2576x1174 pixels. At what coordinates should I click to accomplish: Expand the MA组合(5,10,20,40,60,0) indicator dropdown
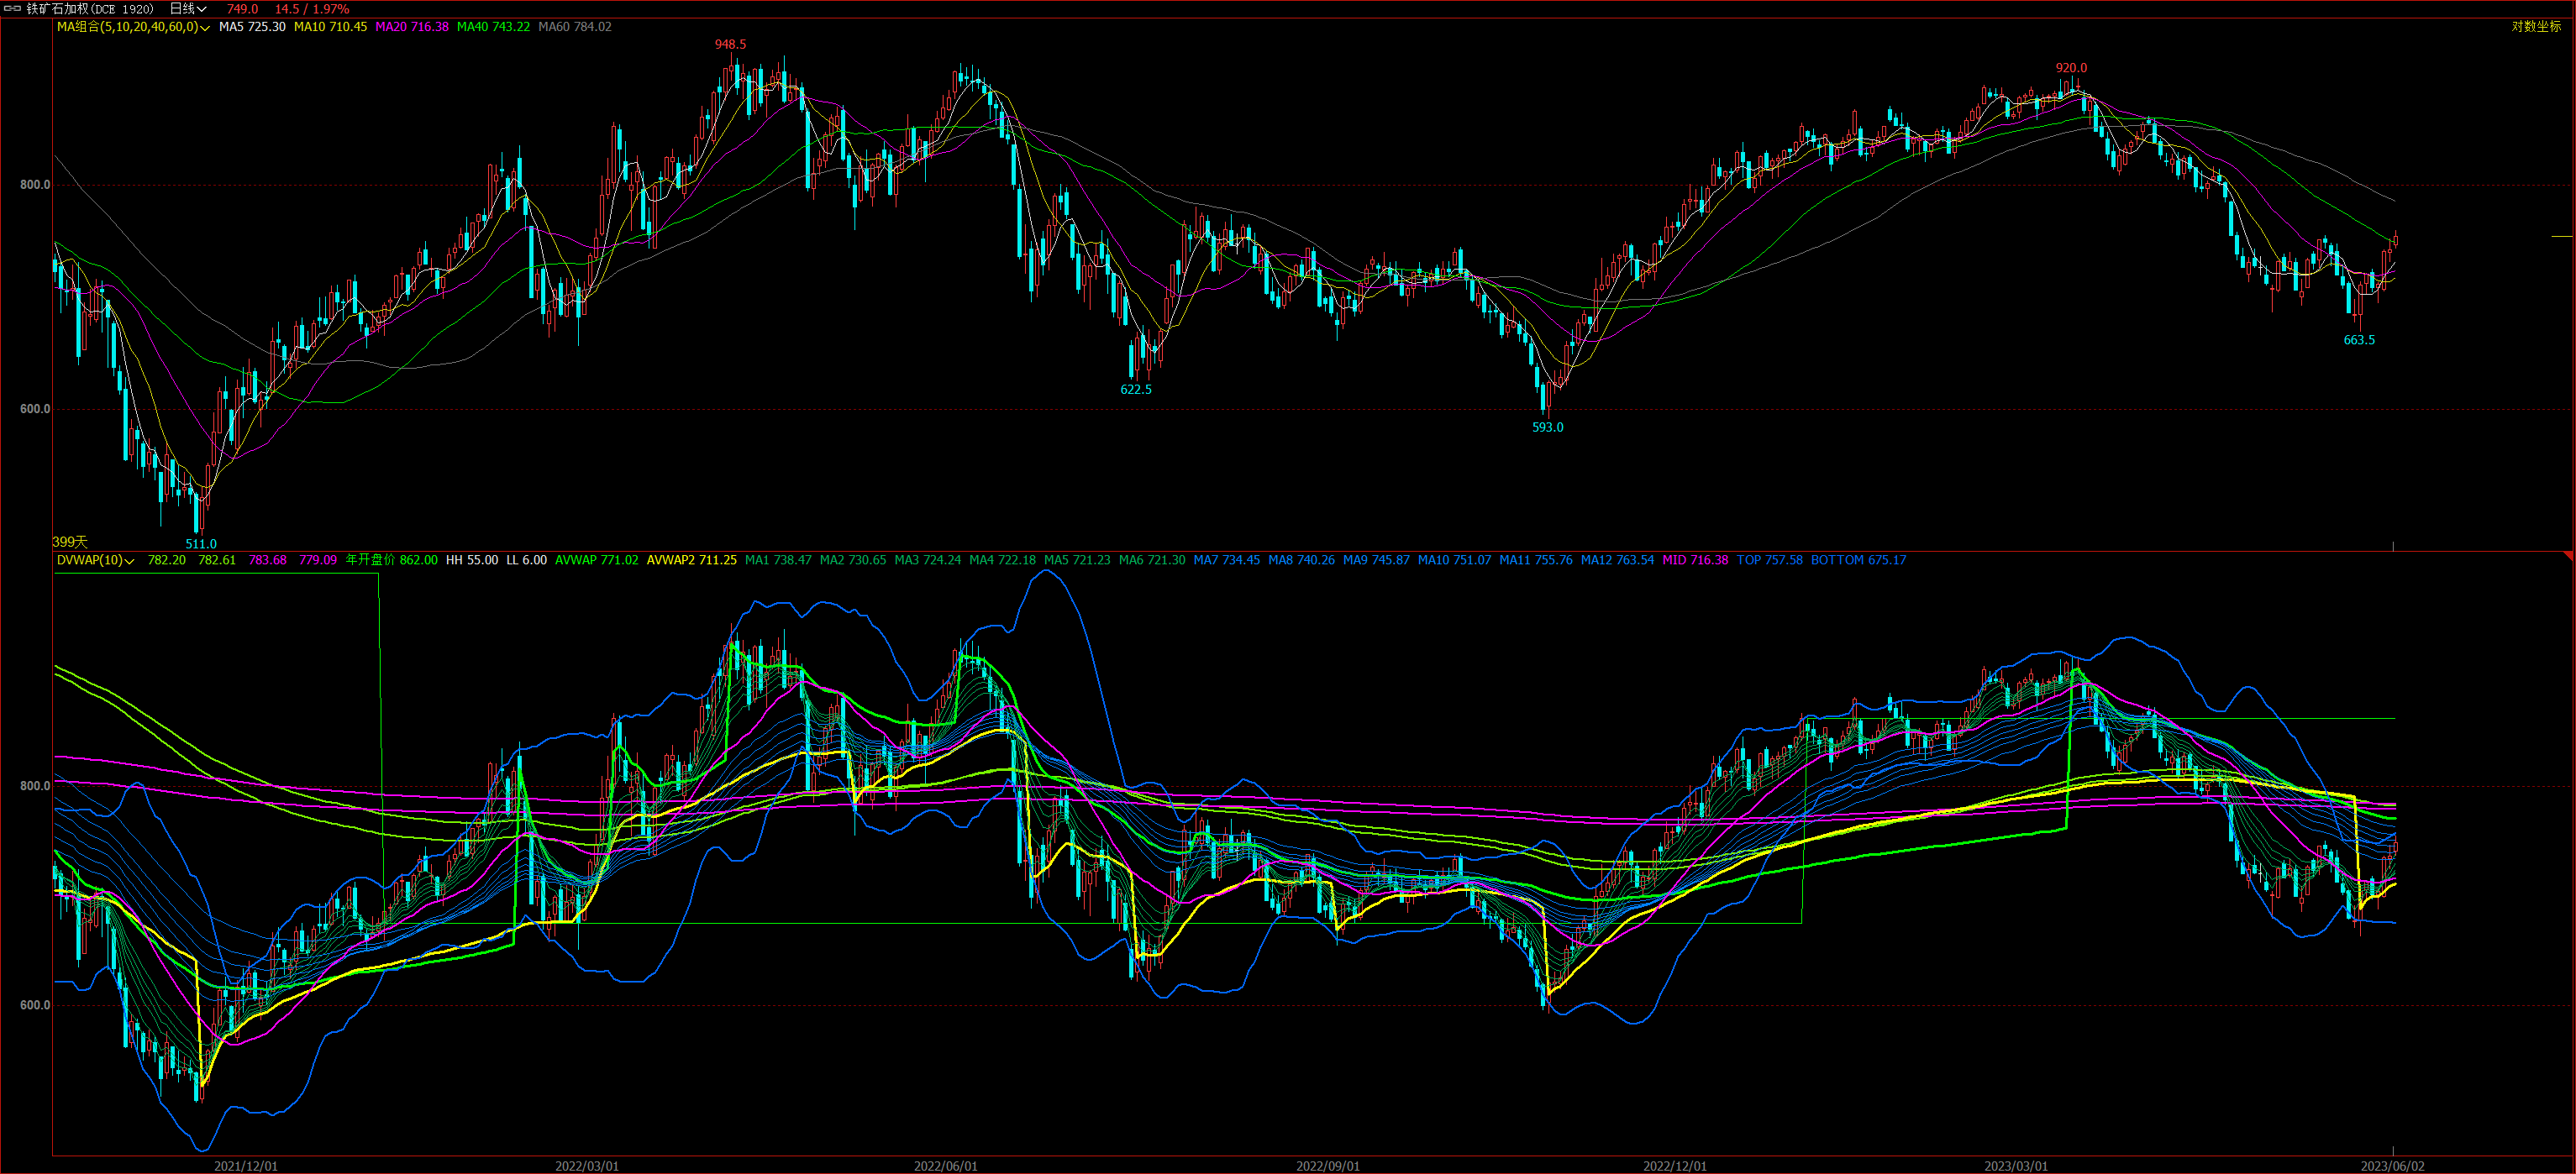(x=133, y=27)
